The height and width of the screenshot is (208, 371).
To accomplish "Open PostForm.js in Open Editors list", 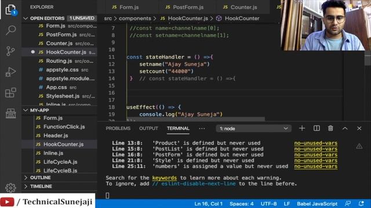I will point(60,35).
